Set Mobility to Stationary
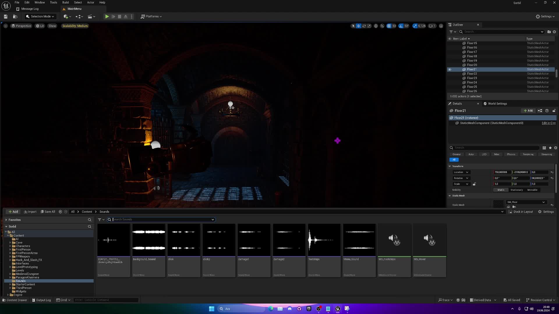The image size is (559, 314). (x=516, y=190)
